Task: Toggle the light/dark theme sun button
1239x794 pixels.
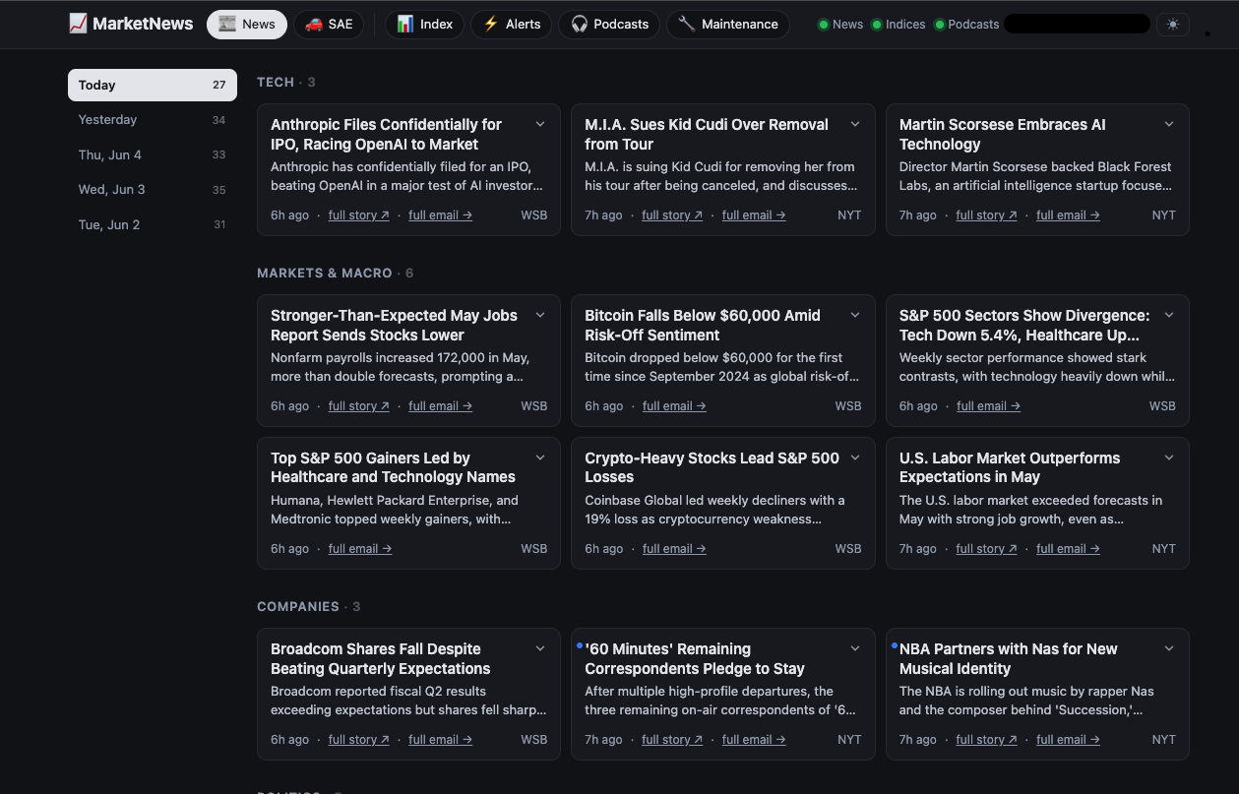Action: click(x=1172, y=25)
